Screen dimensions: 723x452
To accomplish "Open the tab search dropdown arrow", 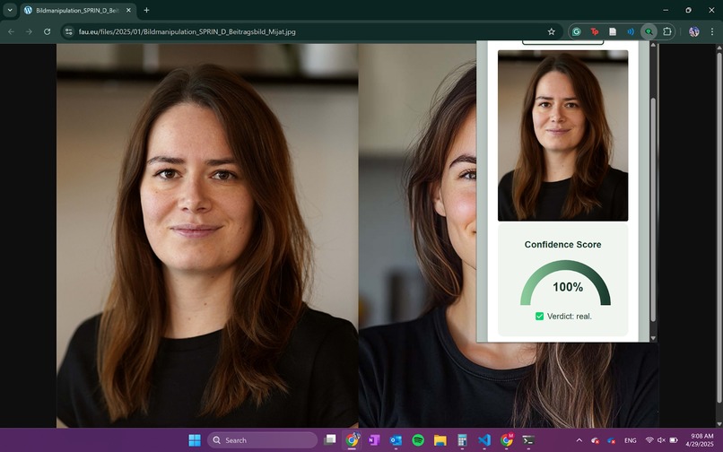I will [10, 10].
